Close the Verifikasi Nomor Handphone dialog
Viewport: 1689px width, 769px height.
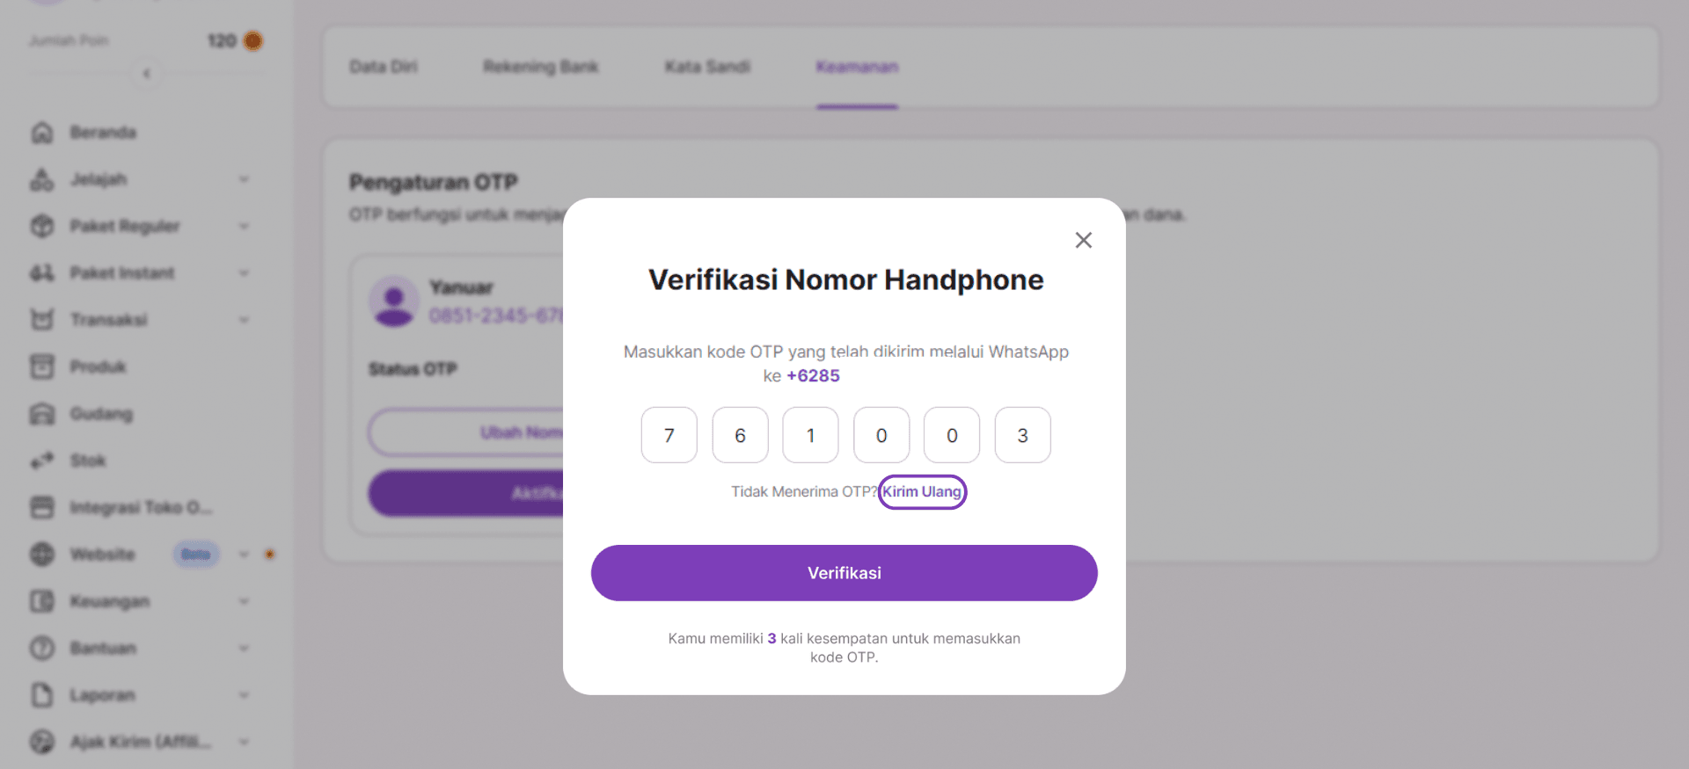(1083, 240)
